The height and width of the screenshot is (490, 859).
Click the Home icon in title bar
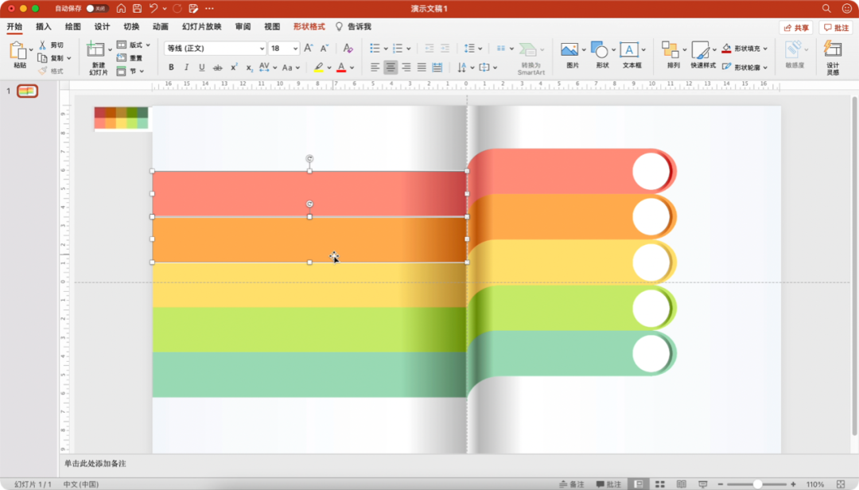tap(121, 8)
